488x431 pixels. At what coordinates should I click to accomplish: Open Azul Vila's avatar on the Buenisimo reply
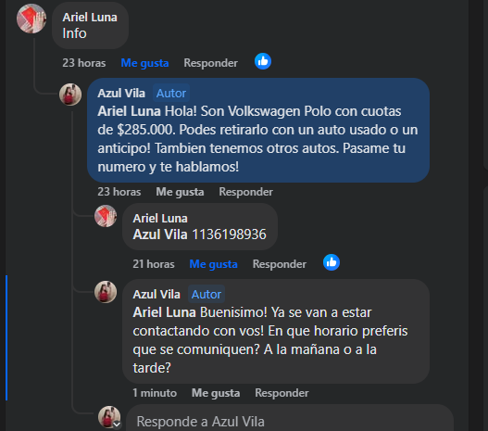106,292
